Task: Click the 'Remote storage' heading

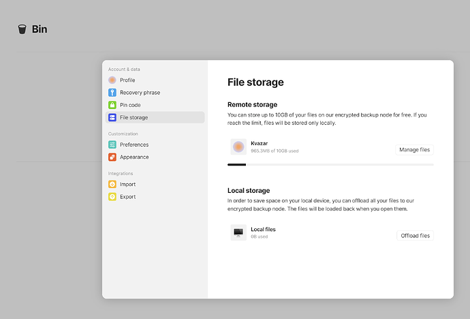Action: click(252, 105)
